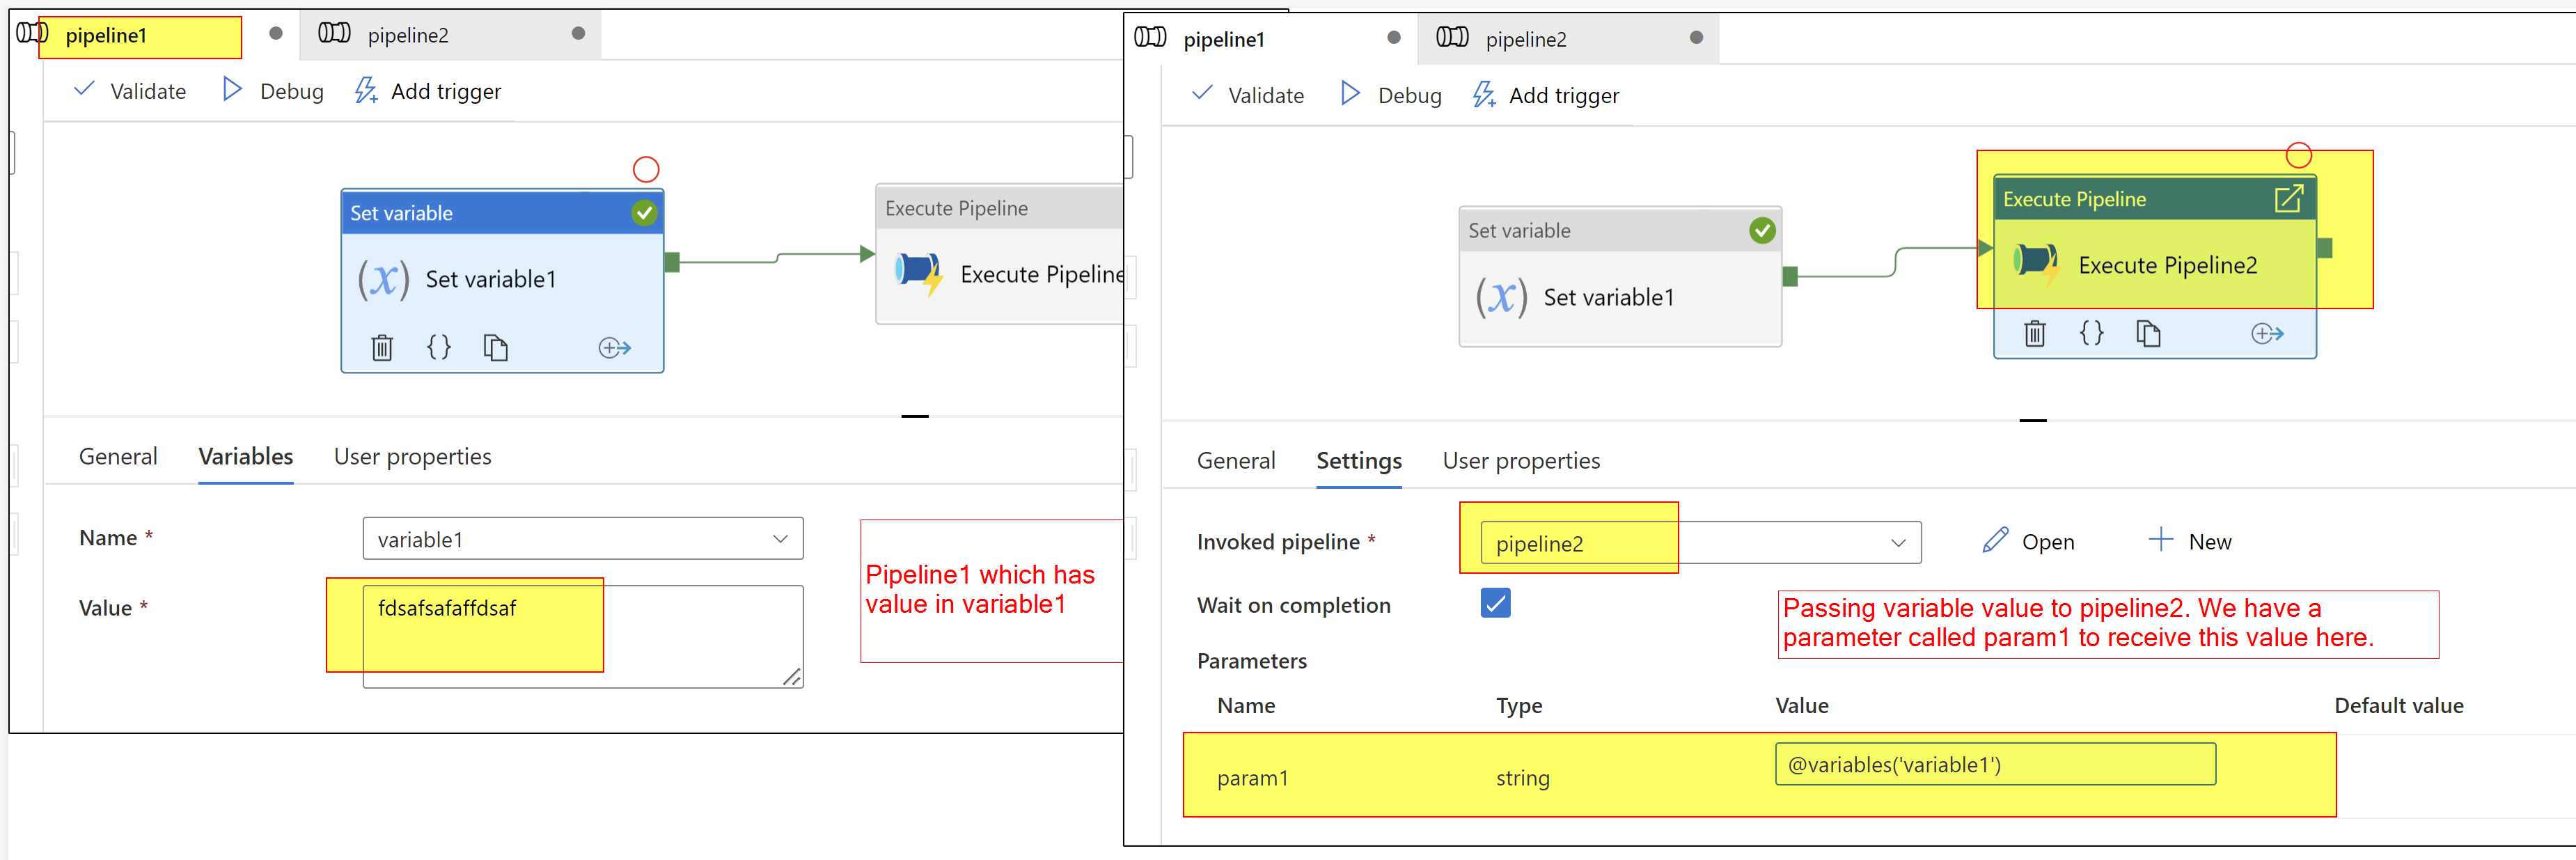Open code braces icon on Set variable1 activity
Screen dimensions: 2576x860
point(438,347)
